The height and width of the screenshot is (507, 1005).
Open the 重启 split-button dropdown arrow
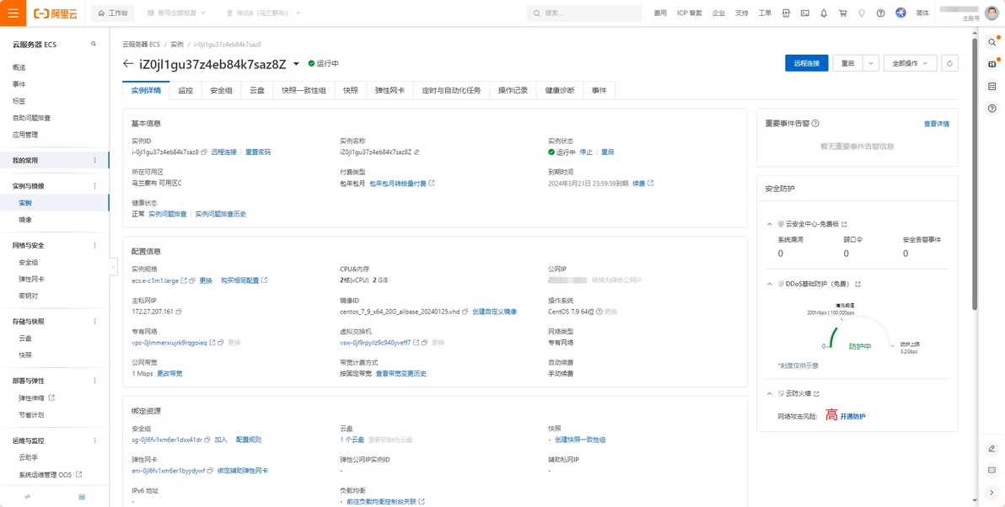[871, 63]
